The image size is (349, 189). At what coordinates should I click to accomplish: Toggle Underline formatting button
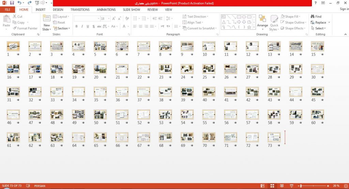click(88, 26)
